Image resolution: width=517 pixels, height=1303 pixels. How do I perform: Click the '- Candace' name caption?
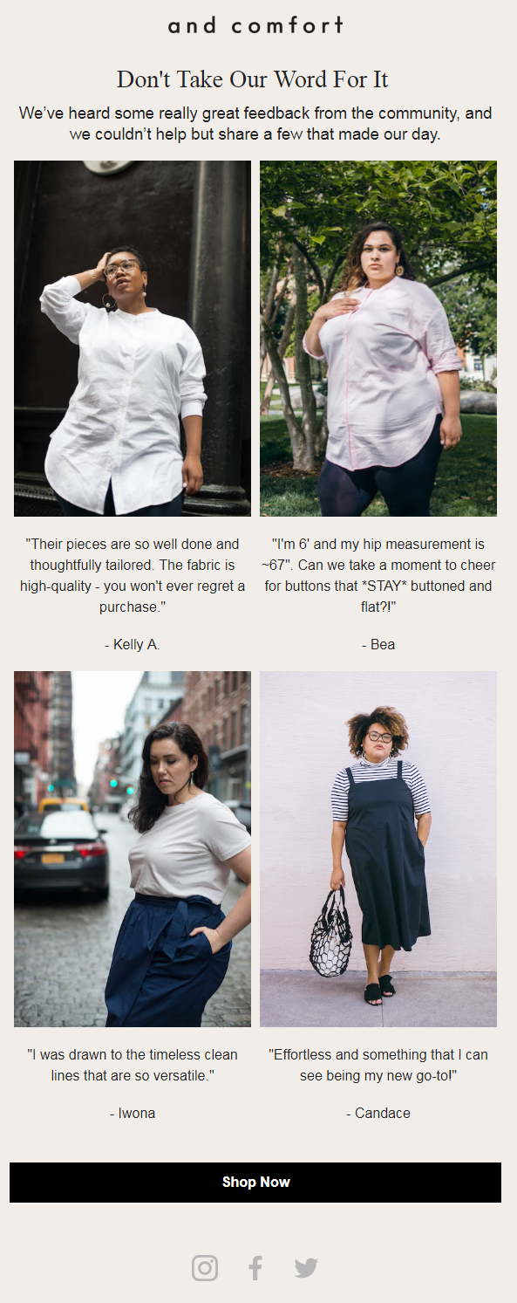[378, 1114]
